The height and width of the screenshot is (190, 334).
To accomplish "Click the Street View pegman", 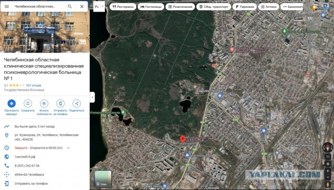I will 328,184.
